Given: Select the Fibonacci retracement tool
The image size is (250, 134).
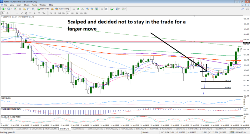Looking at the screenshot, I should click(30, 13).
